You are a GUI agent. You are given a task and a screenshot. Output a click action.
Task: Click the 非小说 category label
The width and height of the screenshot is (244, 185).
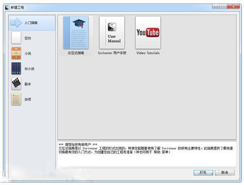coord(29,69)
